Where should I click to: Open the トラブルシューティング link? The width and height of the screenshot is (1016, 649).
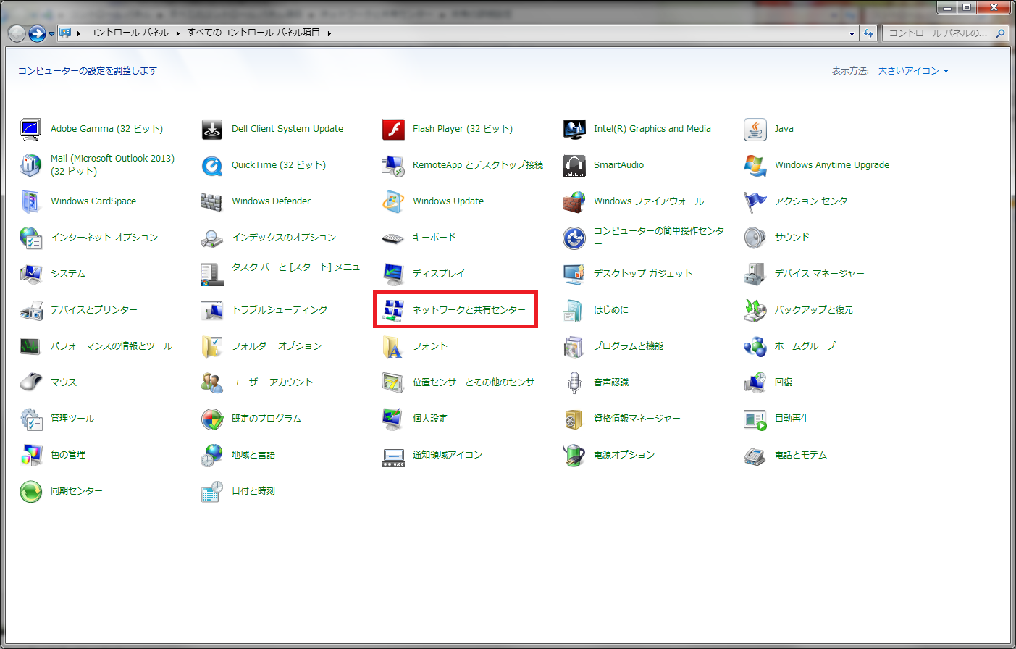click(x=280, y=310)
